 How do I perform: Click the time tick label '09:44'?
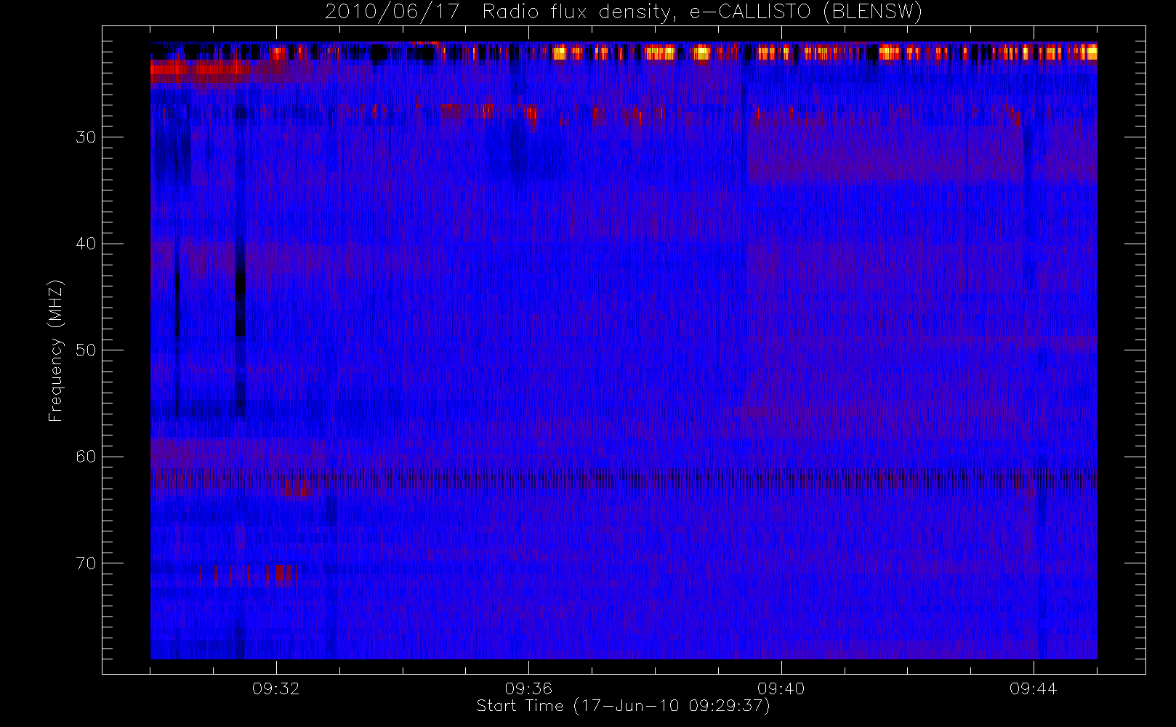[1033, 688]
